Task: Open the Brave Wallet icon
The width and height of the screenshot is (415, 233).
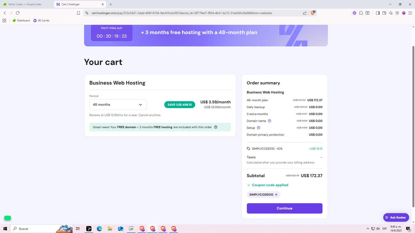Action: coord(384,13)
